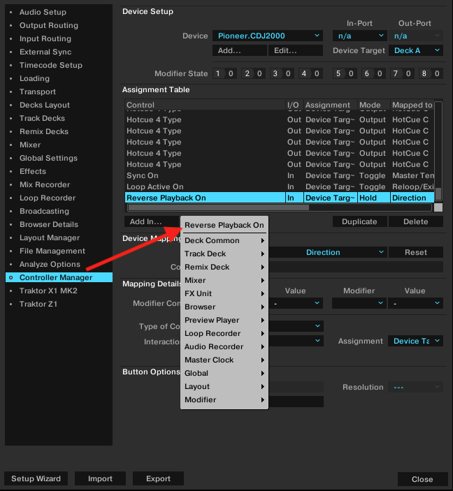The height and width of the screenshot is (491, 453).
Task: Duplicate the selected assignment
Action: 359,221
